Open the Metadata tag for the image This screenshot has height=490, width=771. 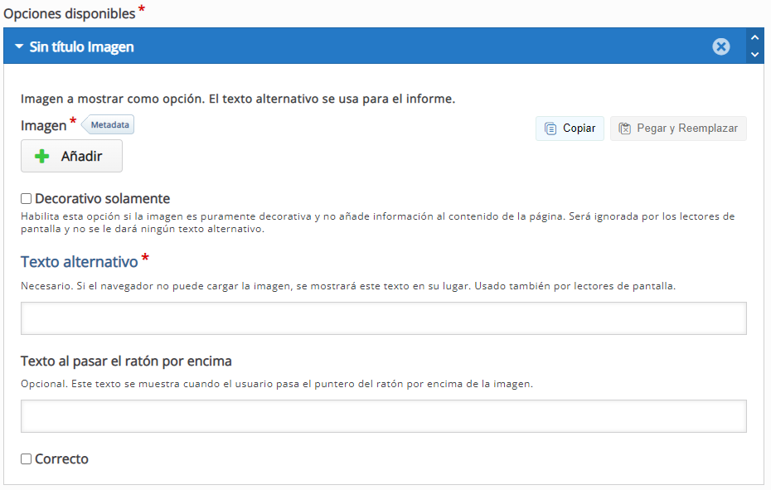109,125
